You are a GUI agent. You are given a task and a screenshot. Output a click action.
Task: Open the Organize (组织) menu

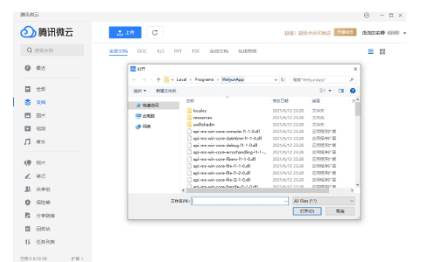[x=140, y=91]
